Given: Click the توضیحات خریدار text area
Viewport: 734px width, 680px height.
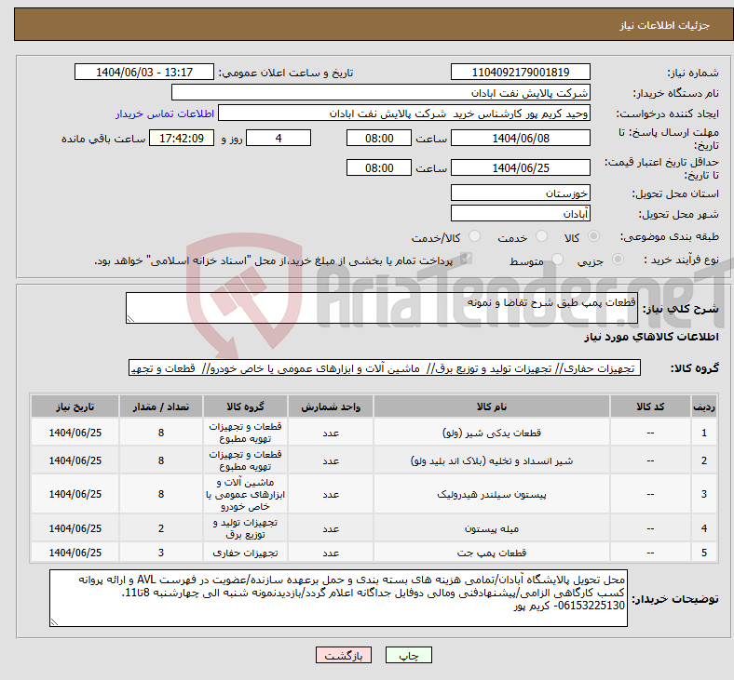Looking at the screenshot, I should coord(338,598).
